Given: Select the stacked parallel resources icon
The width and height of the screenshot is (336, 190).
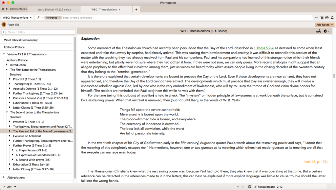Looking at the screenshot, I should (x=322, y=18).
